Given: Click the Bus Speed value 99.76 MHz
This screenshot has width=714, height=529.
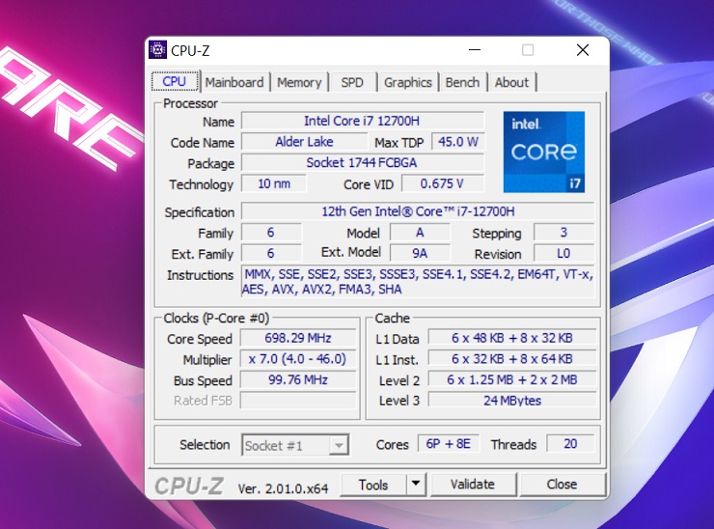Looking at the screenshot, I should point(298,379).
